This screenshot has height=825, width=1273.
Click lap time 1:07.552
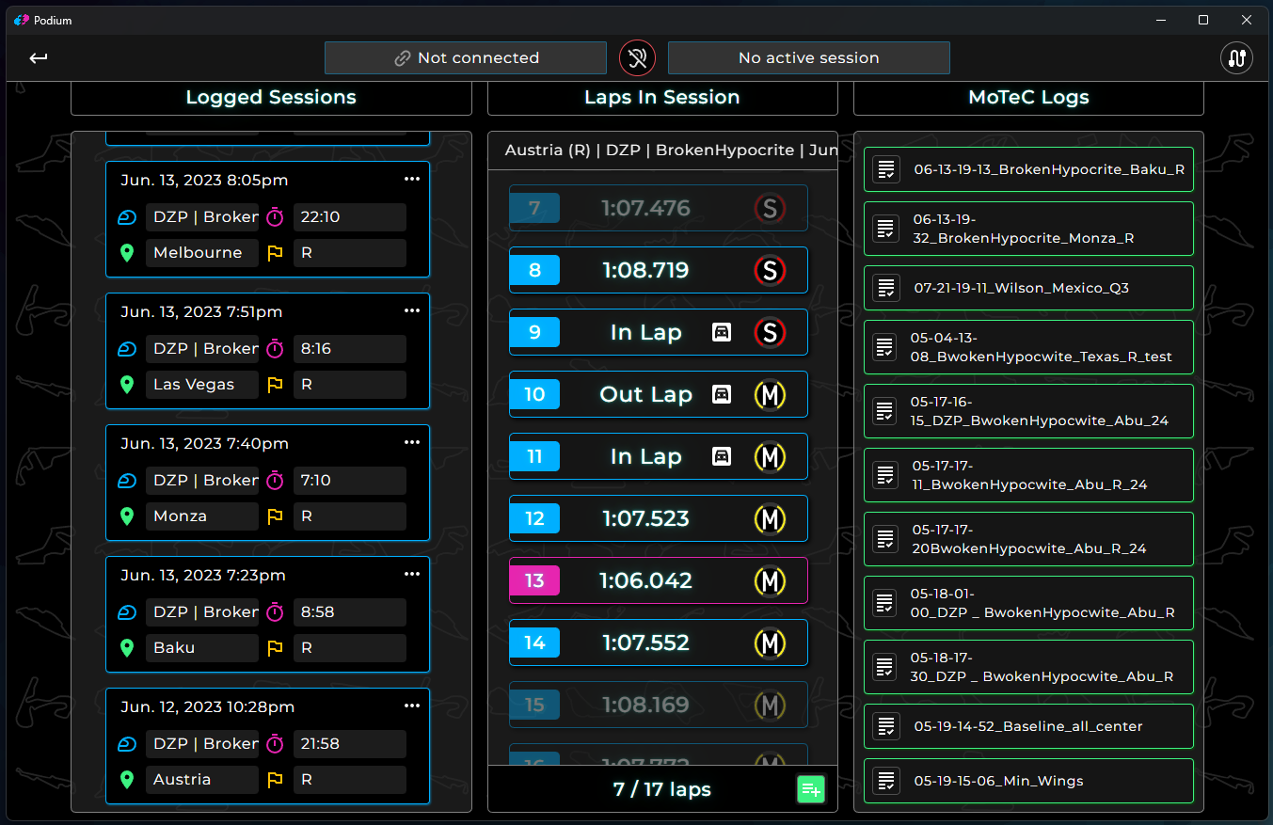point(645,643)
